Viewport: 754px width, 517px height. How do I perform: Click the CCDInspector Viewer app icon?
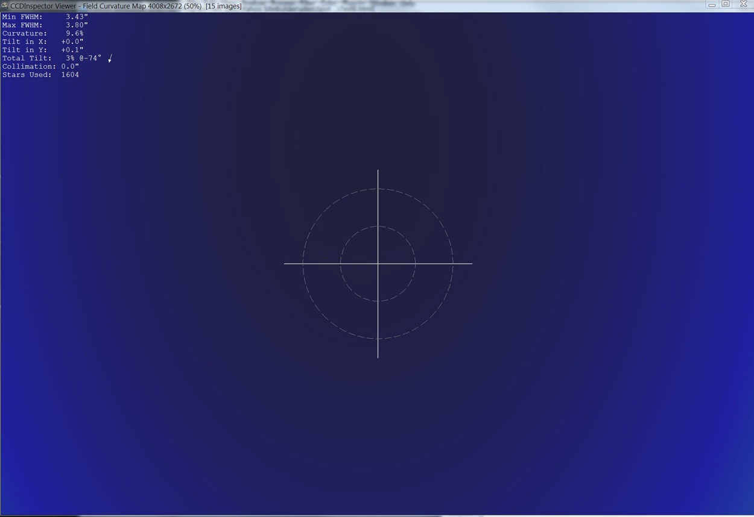pos(5,5)
